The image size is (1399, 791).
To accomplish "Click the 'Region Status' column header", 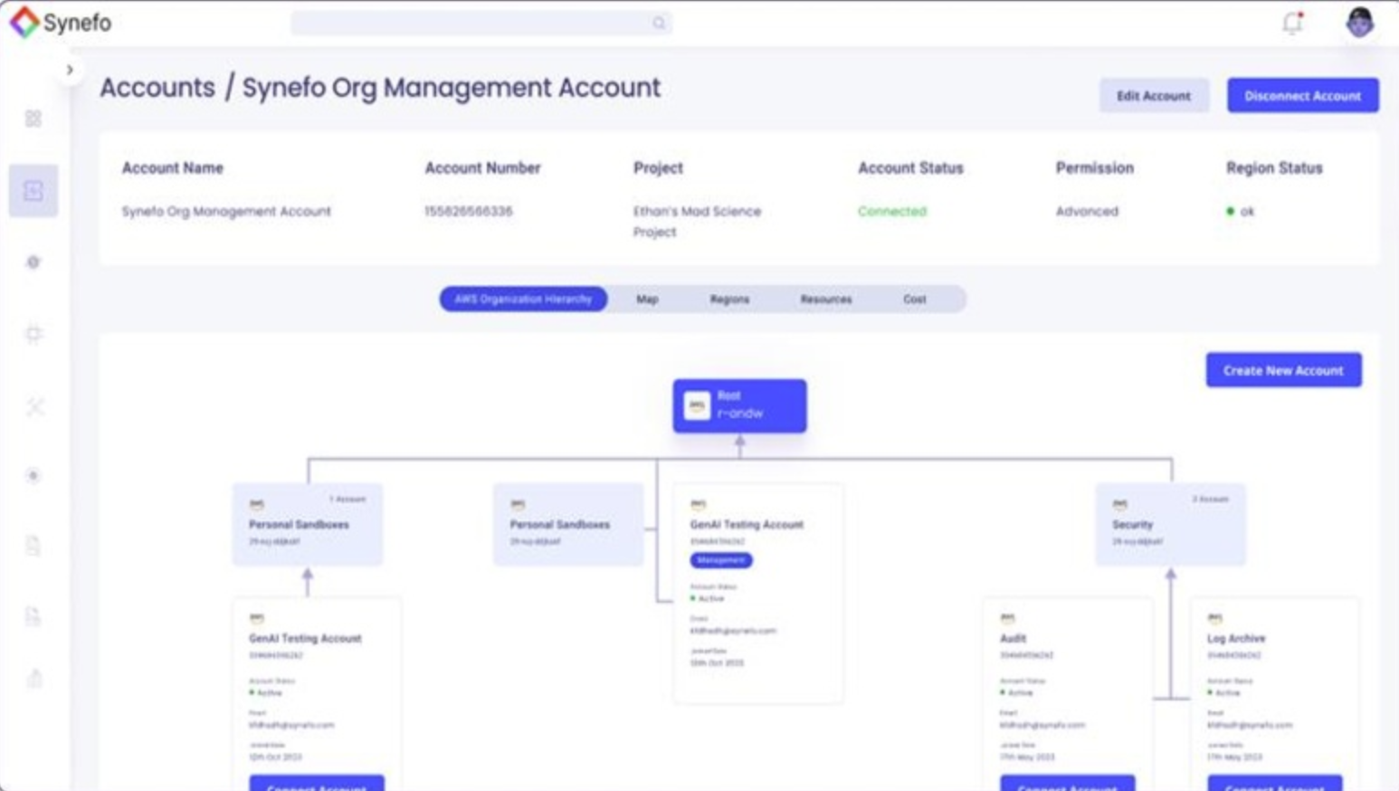I will [x=1274, y=167].
